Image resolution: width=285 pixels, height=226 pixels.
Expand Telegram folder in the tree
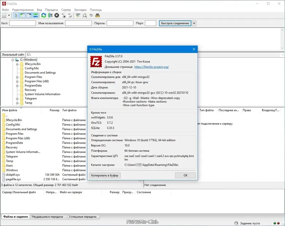click(17, 98)
